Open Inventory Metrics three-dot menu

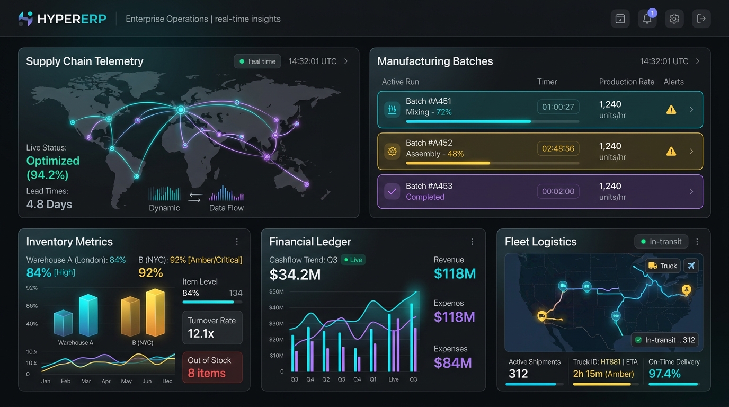coord(237,242)
